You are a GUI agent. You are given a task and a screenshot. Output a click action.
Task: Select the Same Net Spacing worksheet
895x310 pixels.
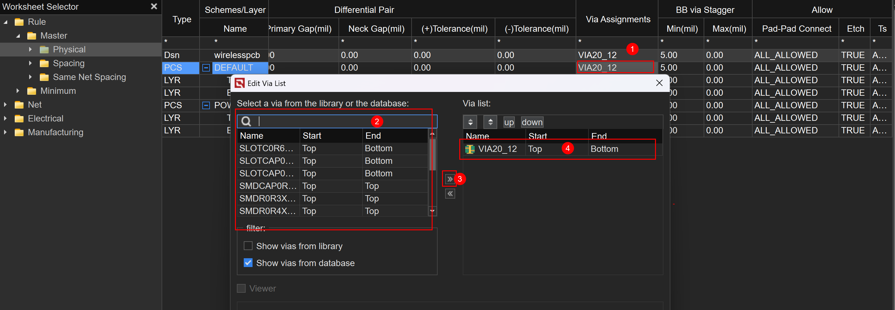[89, 77]
